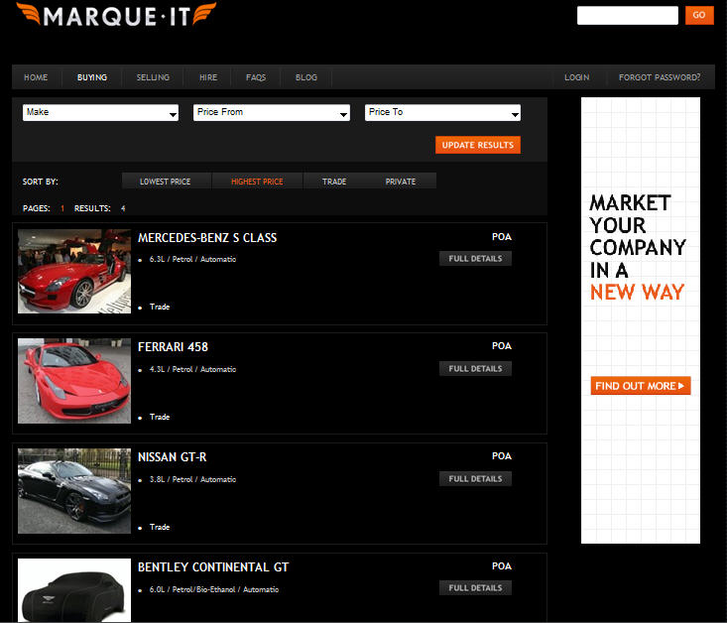Sort listings by Lowest Price
Screen dimensions: 727x623
[x=164, y=182]
